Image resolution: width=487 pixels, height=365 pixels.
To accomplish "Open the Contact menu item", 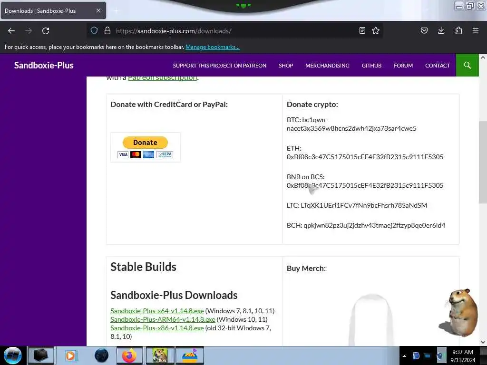I will (438, 66).
